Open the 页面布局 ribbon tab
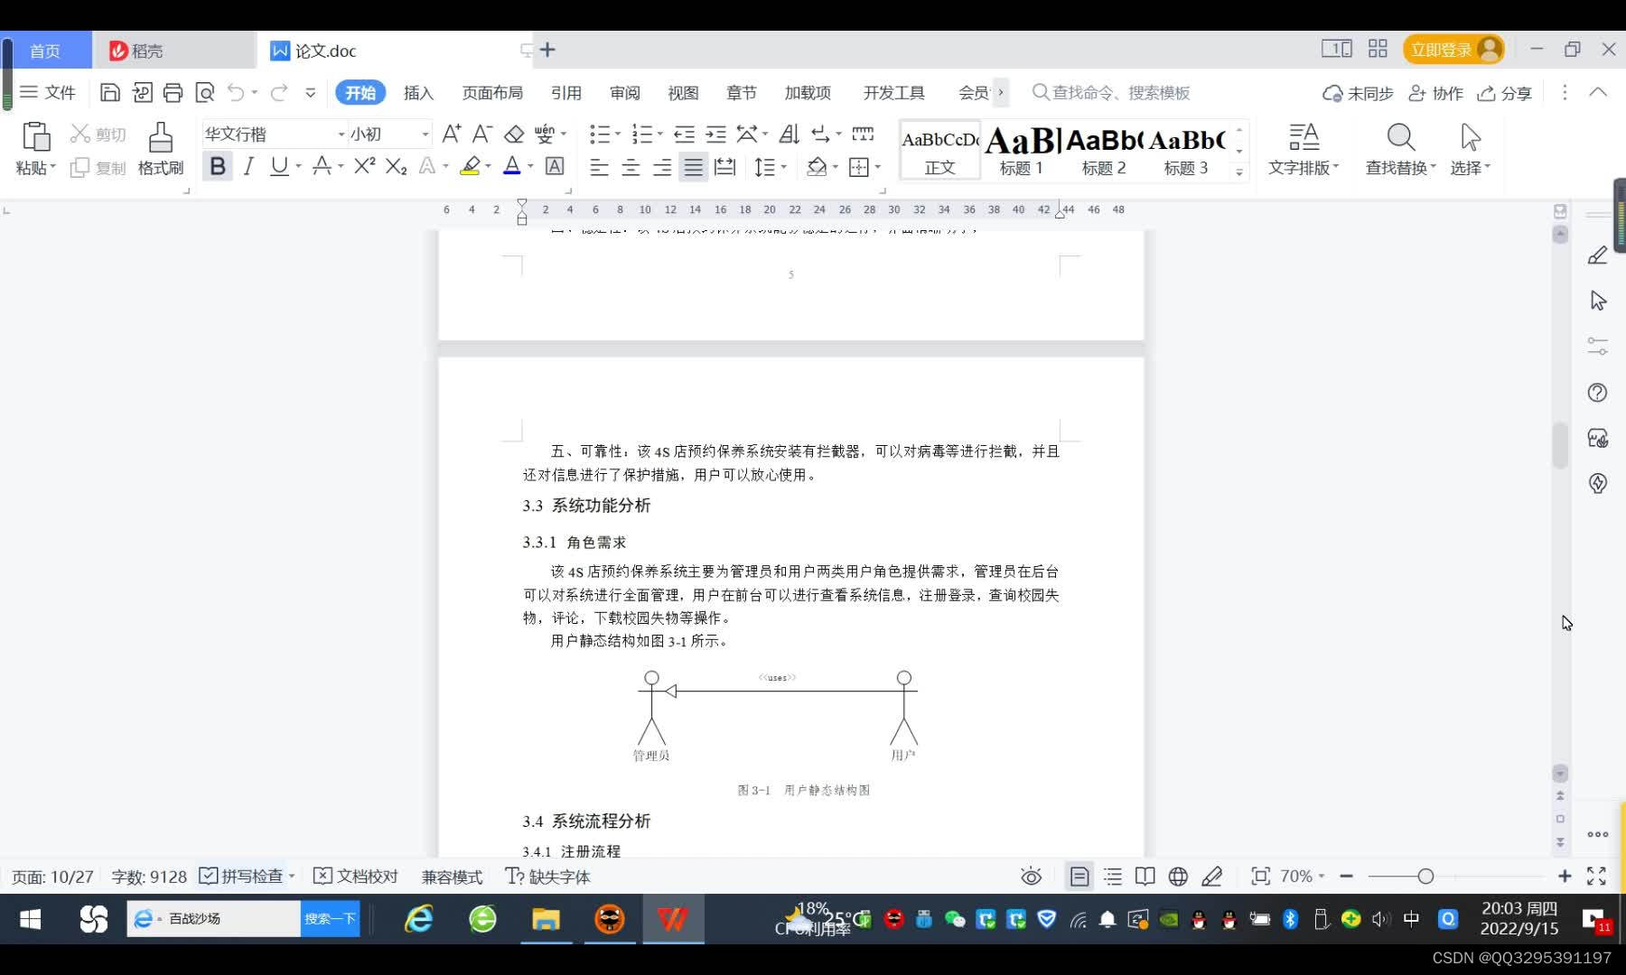The height and width of the screenshot is (975, 1626). coord(492,92)
